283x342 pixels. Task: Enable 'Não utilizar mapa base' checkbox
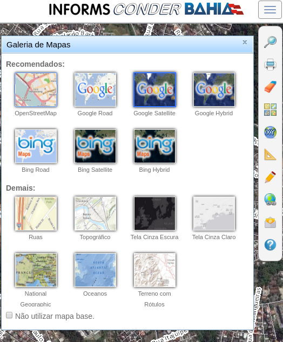point(9,315)
